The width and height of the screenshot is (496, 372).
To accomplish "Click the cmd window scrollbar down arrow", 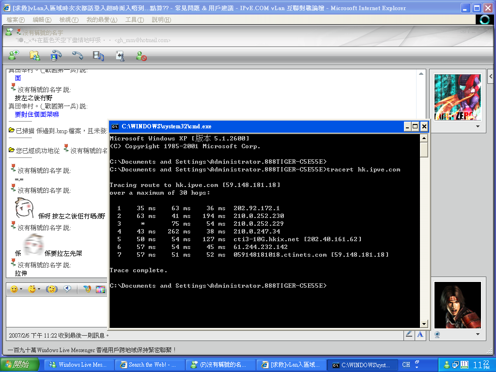I will click(x=424, y=324).
